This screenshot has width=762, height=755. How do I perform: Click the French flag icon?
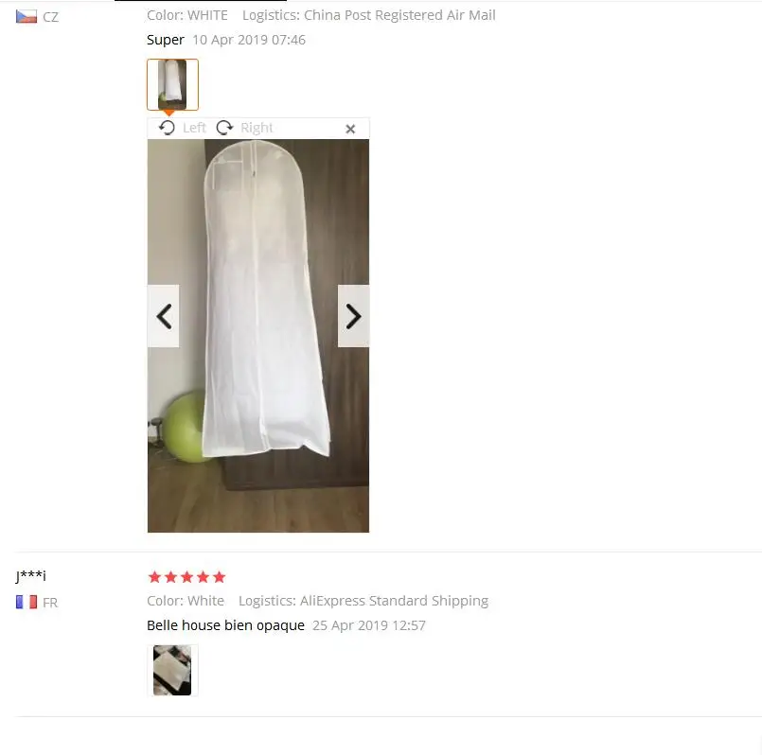pyautogui.click(x=27, y=603)
